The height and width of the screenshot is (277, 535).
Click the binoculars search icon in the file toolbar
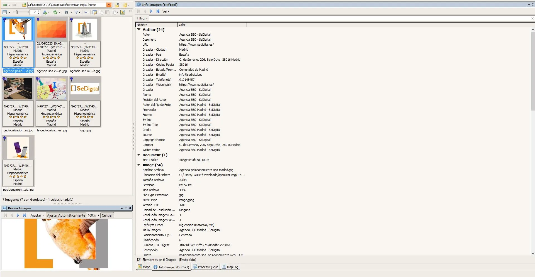pos(67,12)
